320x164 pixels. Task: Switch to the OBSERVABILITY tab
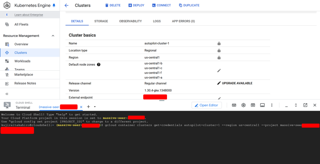click(x=130, y=21)
